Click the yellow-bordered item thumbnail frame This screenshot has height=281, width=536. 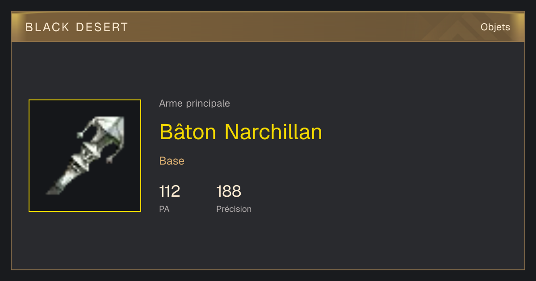tap(85, 156)
